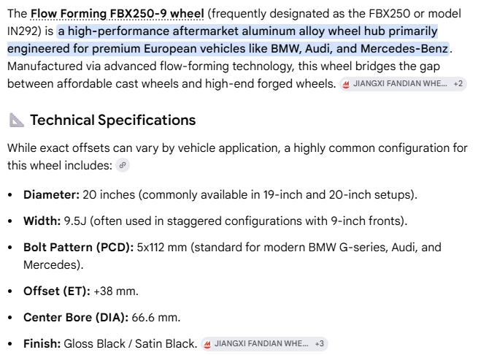
Task: Click the Diameter specification bullet
Action: click(x=220, y=194)
